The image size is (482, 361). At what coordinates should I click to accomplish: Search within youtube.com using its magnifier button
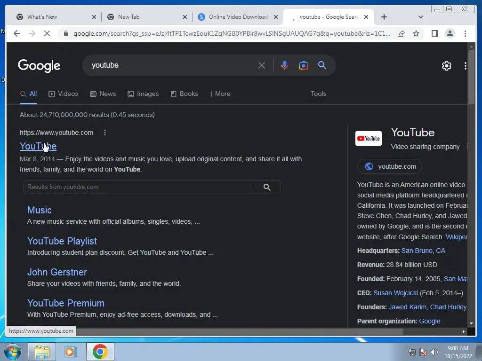267,187
